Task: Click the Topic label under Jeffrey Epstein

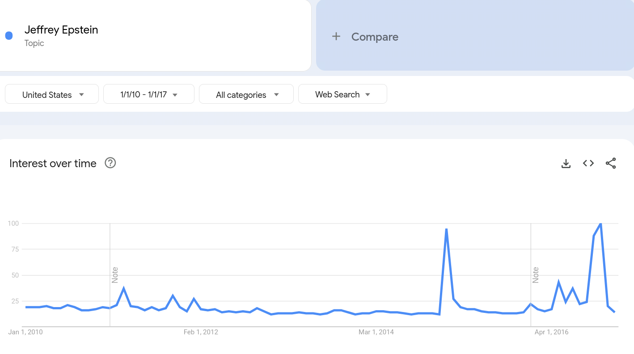Action: click(x=34, y=43)
